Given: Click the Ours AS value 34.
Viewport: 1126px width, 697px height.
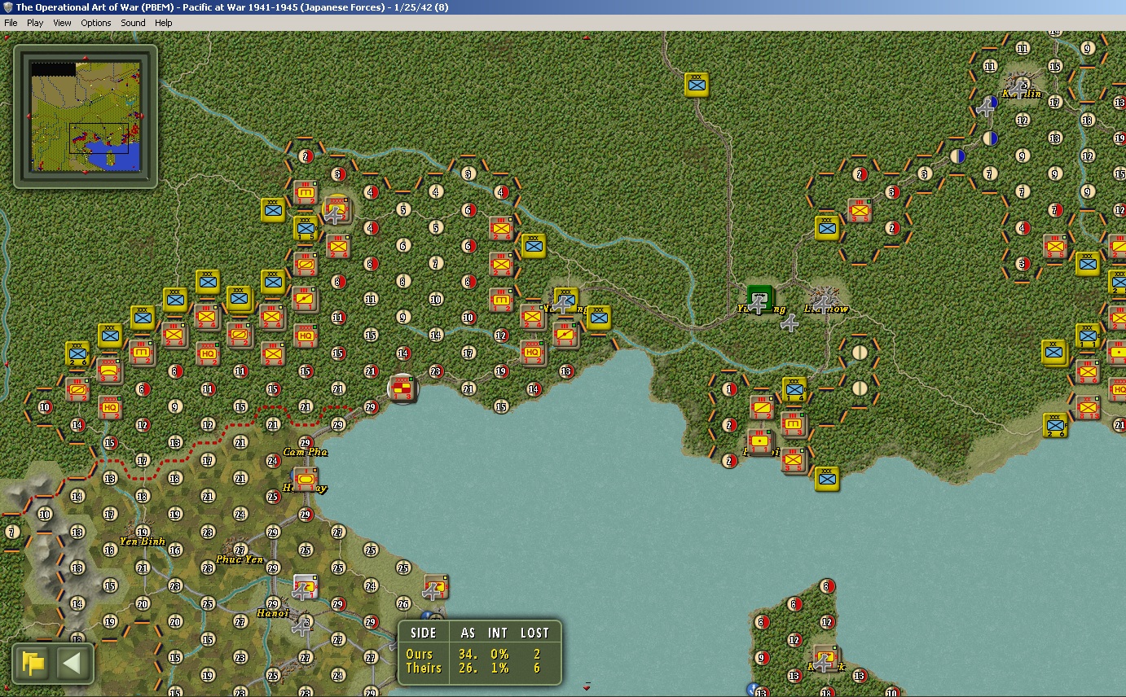Looking at the screenshot, I should point(468,654).
